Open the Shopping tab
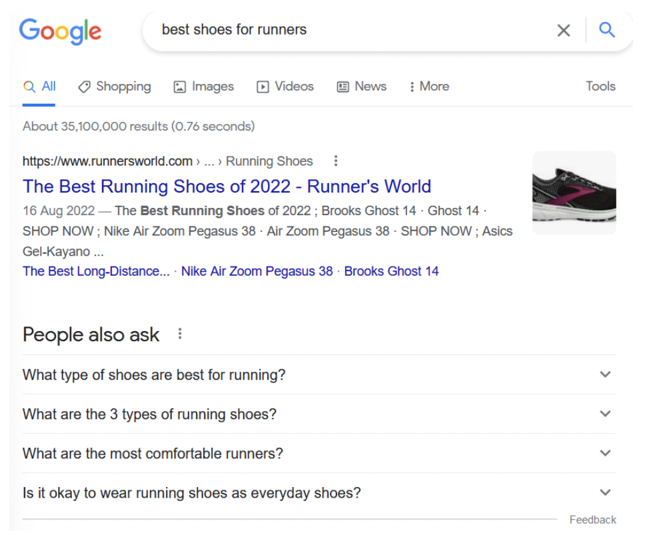This screenshot has height=553, width=653. 115,87
